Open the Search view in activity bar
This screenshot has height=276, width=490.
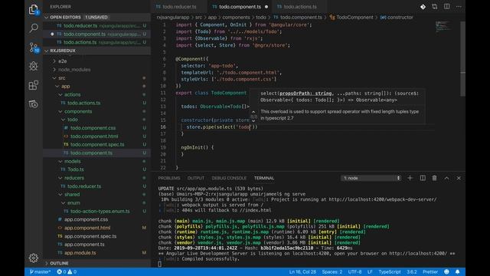[34, 28]
